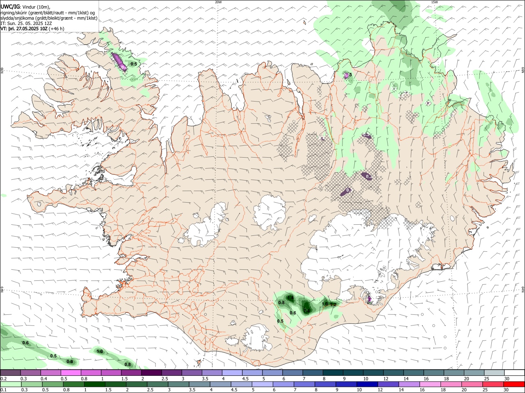Click the rigning/skúrir description line in the header
Screen dimensions: 525x393
48,13
